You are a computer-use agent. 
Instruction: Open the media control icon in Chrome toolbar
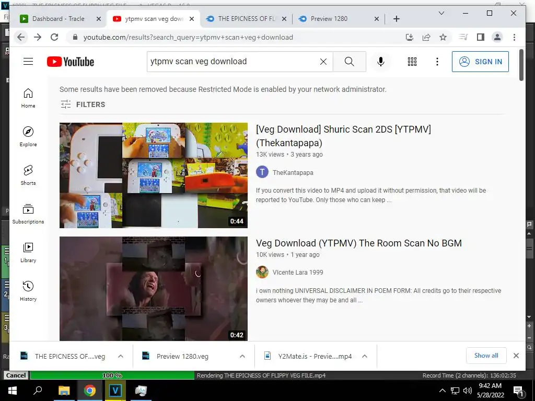pyautogui.click(x=463, y=37)
